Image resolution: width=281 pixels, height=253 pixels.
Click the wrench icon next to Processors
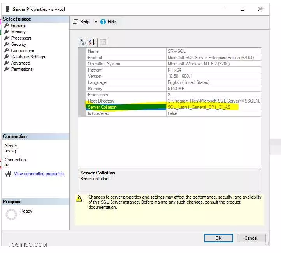coord(7,38)
